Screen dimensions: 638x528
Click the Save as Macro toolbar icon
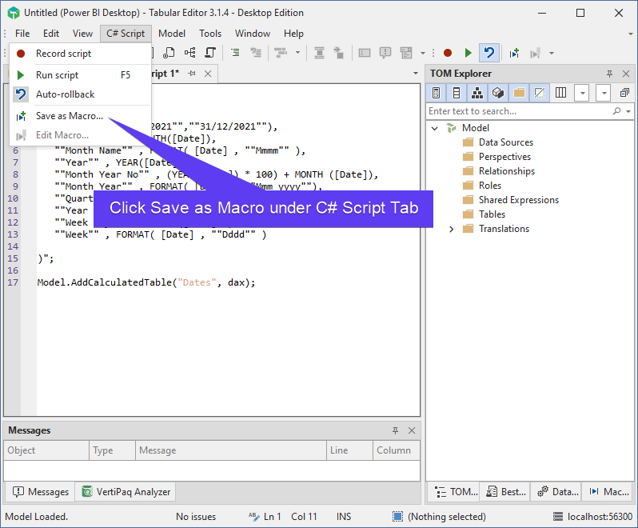pyautogui.click(x=514, y=53)
